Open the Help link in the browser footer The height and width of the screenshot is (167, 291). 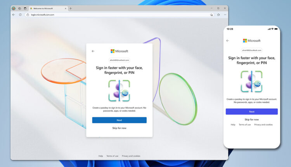click(x=100, y=156)
